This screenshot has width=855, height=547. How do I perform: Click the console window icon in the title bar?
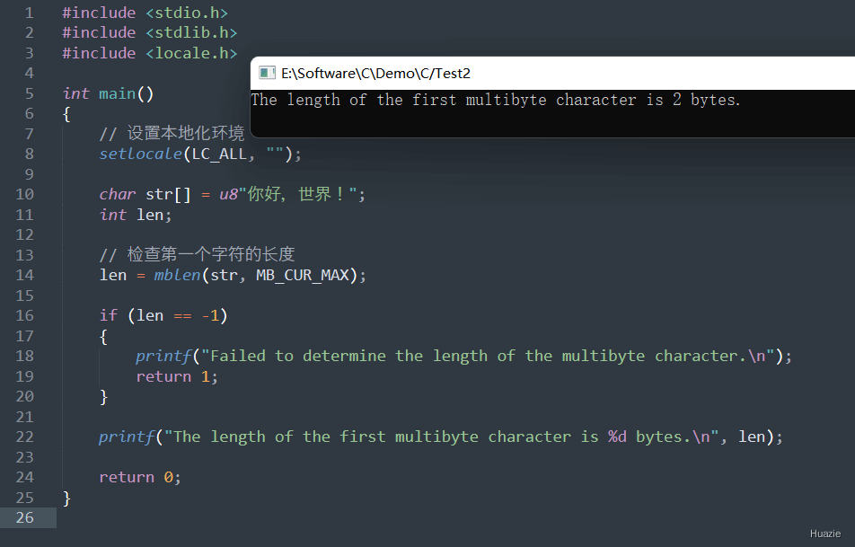pyautogui.click(x=267, y=73)
